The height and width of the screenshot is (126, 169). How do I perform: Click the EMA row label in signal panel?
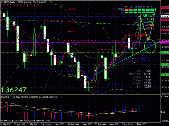122,13
